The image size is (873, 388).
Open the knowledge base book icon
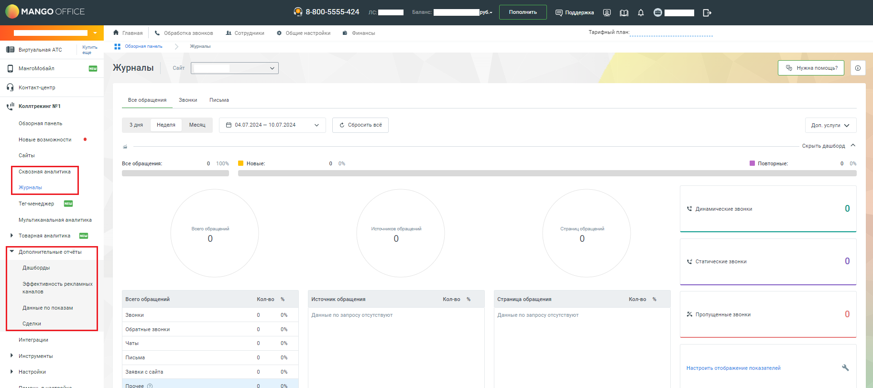pos(624,13)
